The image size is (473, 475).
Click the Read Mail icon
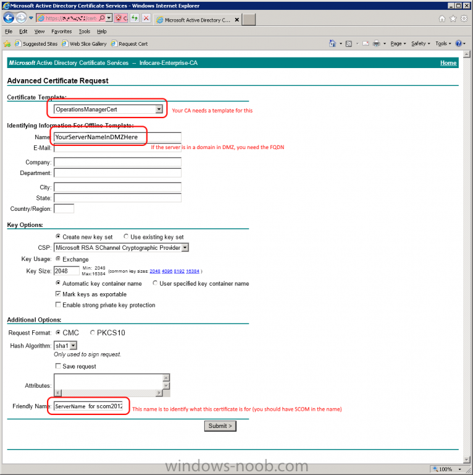click(x=366, y=44)
